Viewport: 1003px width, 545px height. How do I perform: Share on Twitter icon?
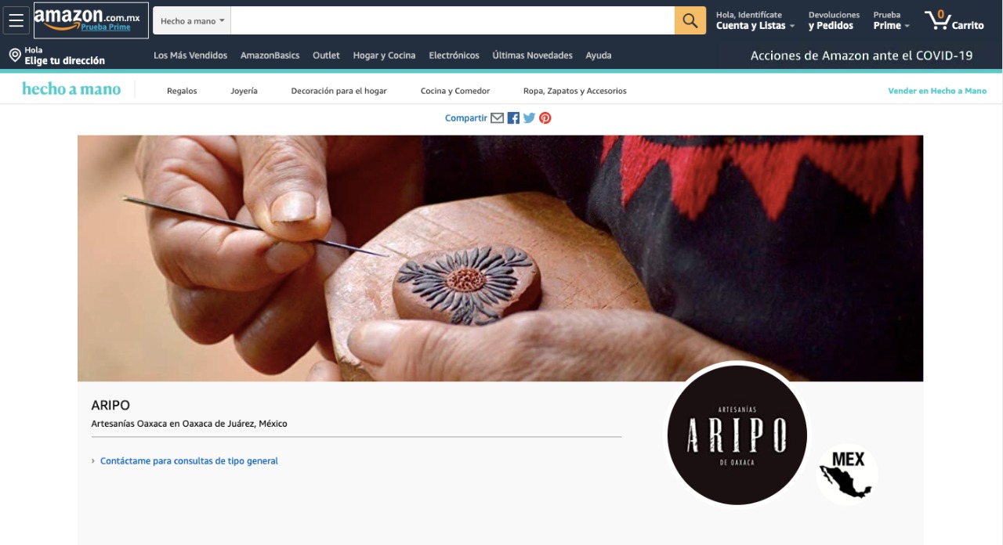529,118
